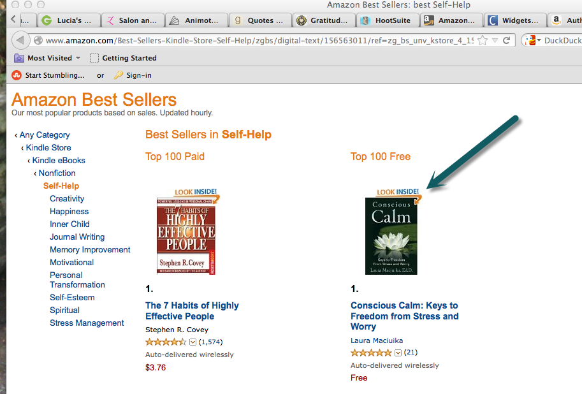Expand the Most Visited dropdown arrow
The height and width of the screenshot is (394, 582).
click(x=78, y=58)
